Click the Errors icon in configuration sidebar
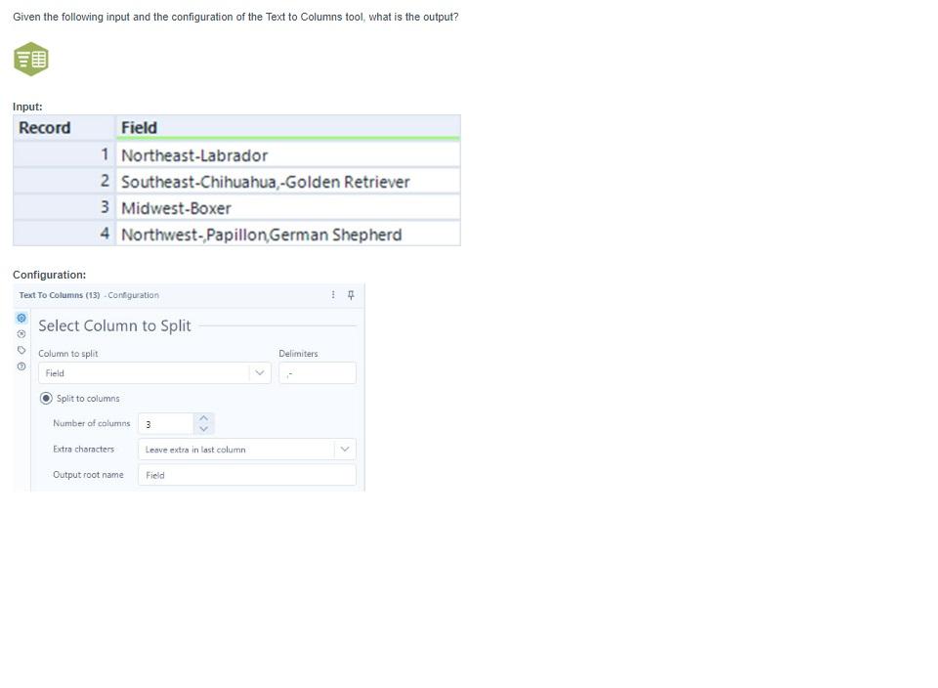Viewport: 938px width, 688px height. [21, 333]
